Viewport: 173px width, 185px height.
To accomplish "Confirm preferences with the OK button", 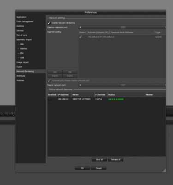I will 83,168.
